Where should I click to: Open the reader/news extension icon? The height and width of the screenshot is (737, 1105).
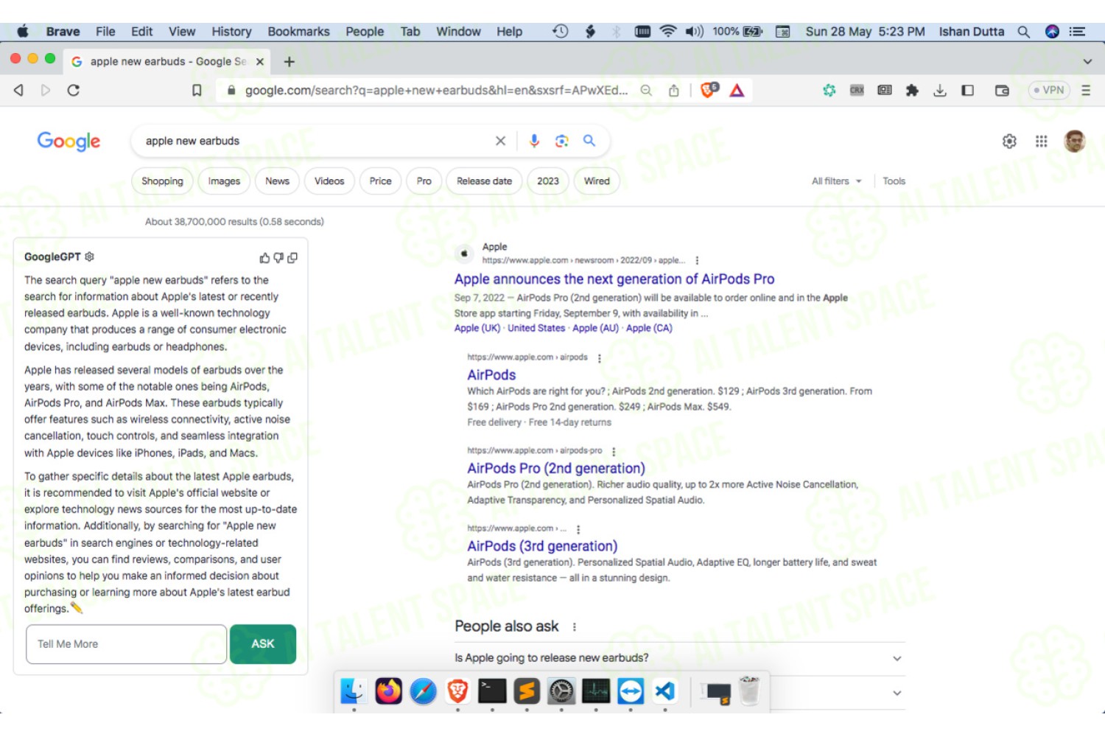click(x=885, y=90)
